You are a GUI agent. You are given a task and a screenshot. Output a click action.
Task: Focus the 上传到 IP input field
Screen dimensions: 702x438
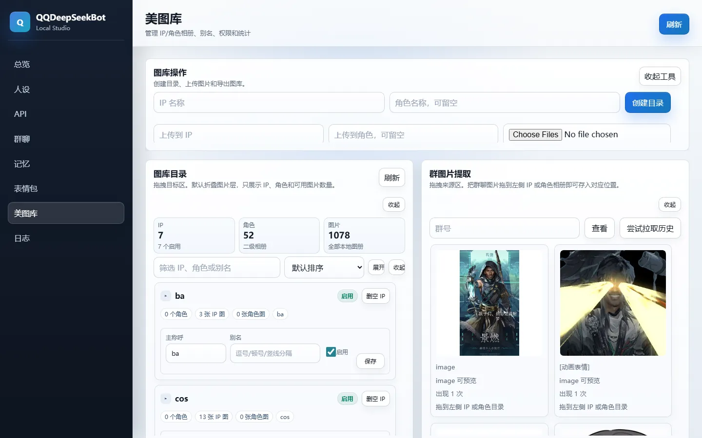(238, 134)
